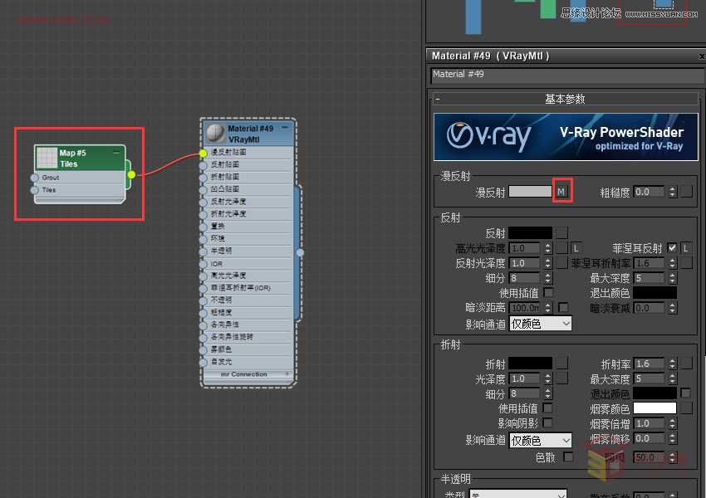Image resolution: width=706 pixels, height=498 pixels.
Task: Enable the 使用插值 checkbox in reflection
Action: pos(547,292)
